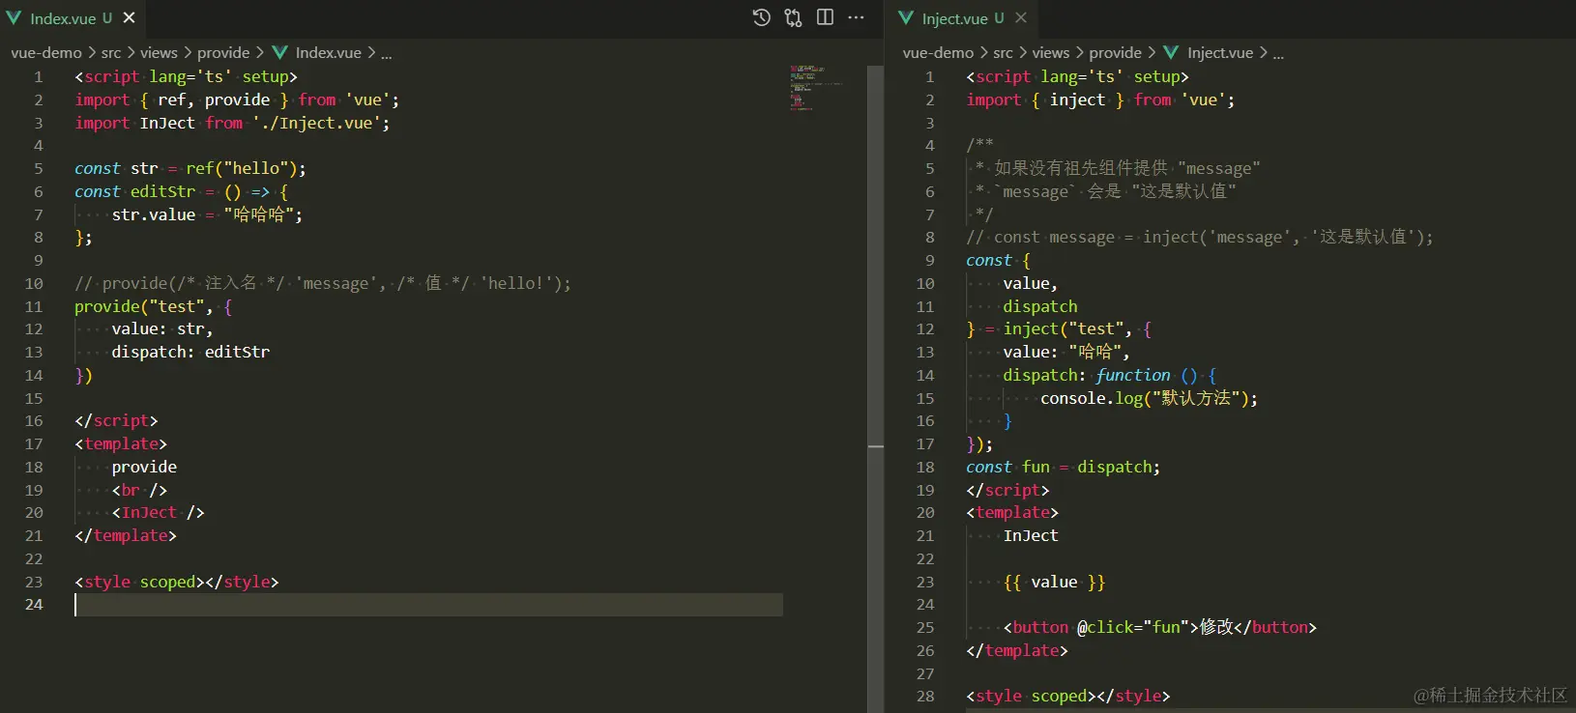Click line number 9 in Inject.vue
This screenshot has height=713, width=1576.
pyautogui.click(x=929, y=261)
